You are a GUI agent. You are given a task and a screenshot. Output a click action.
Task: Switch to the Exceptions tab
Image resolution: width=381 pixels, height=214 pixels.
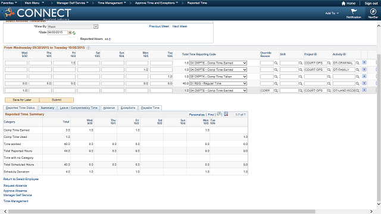(x=128, y=108)
